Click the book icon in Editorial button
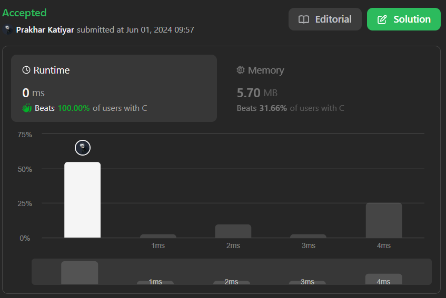The image size is (446, 298). tap(303, 19)
